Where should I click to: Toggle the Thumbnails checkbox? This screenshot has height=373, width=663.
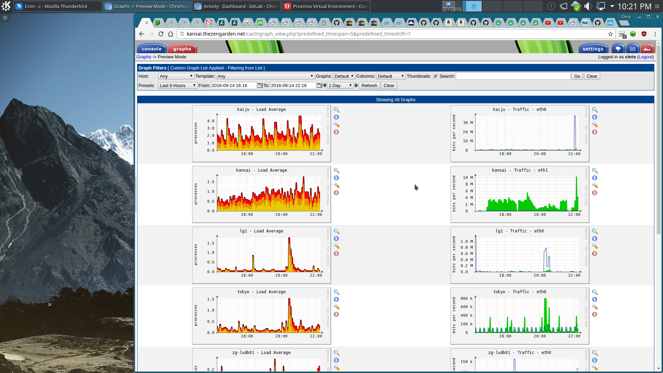[x=435, y=76]
